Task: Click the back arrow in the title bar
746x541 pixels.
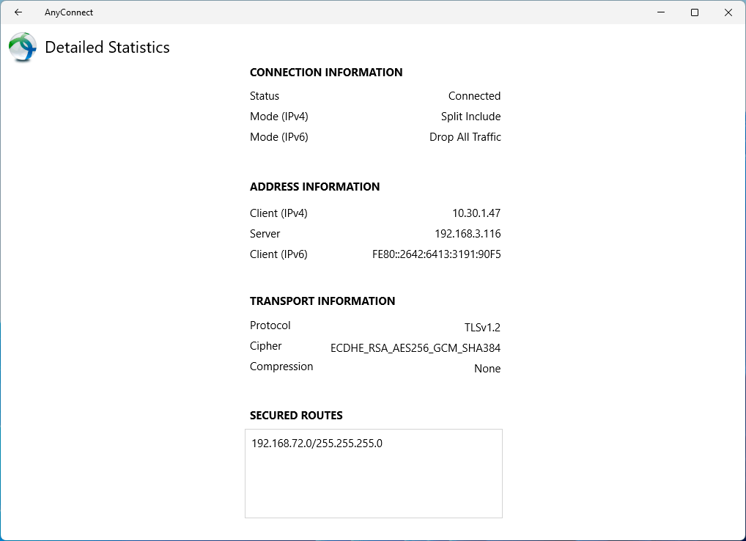Action: point(18,12)
